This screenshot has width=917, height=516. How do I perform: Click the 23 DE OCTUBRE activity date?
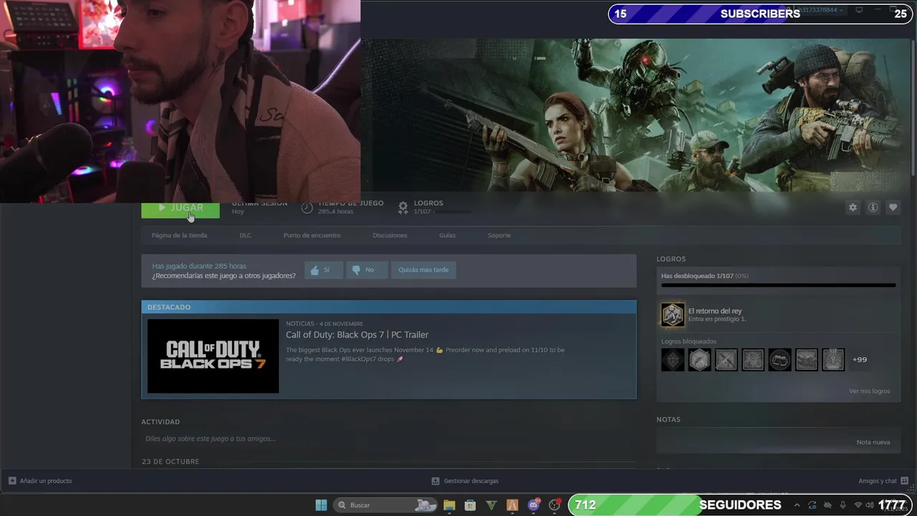[171, 462]
